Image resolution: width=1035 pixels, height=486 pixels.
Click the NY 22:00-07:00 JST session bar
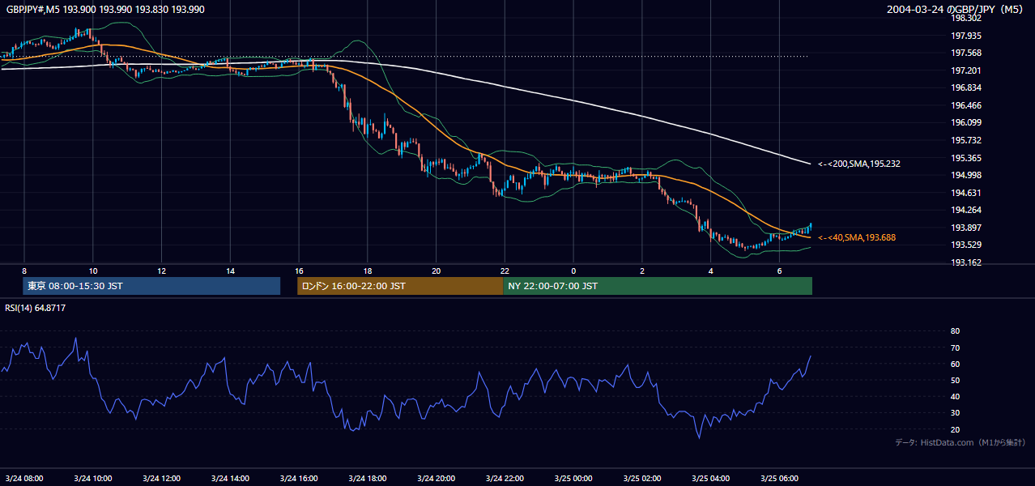(658, 286)
